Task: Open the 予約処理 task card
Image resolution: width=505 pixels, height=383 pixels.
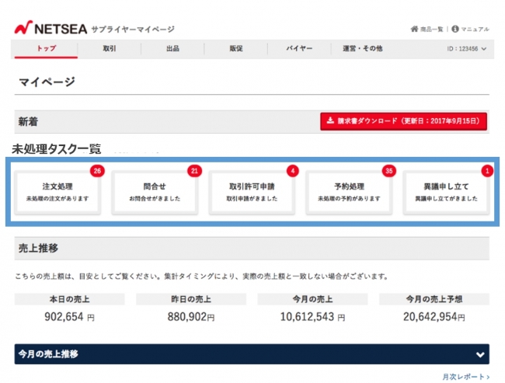Action: [348, 192]
